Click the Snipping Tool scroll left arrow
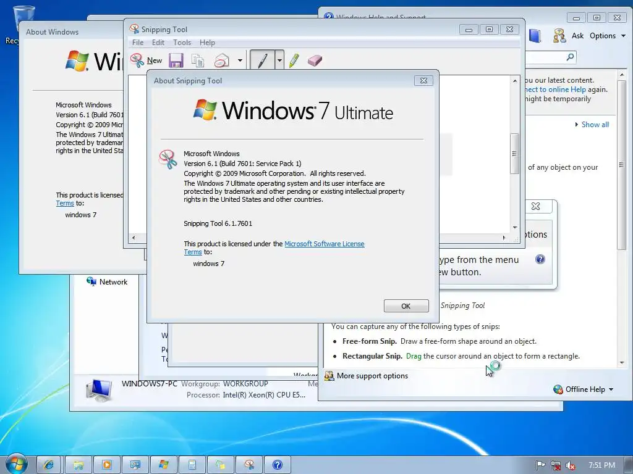The width and height of the screenshot is (633, 474). [134, 238]
